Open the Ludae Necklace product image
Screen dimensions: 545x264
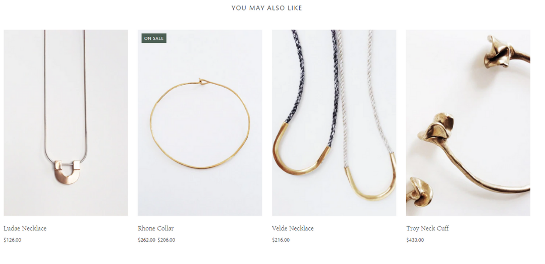point(66,122)
